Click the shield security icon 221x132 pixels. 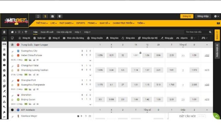(x=60, y=16)
